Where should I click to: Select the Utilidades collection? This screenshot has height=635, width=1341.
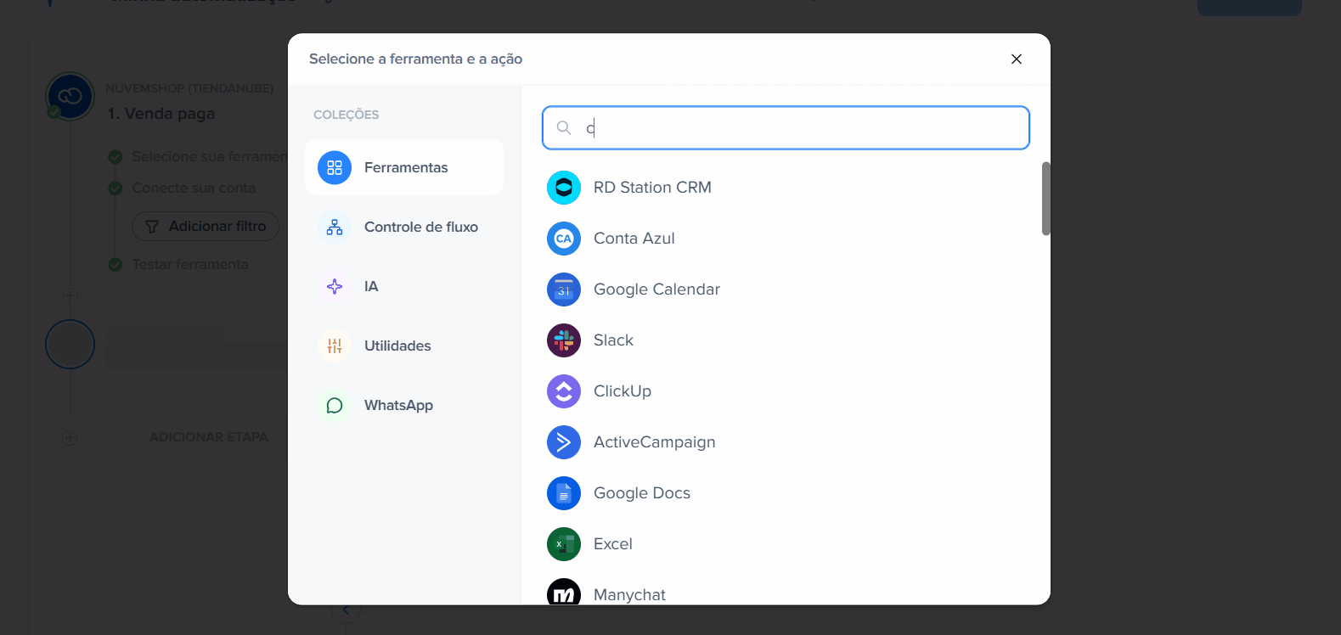[404, 346]
